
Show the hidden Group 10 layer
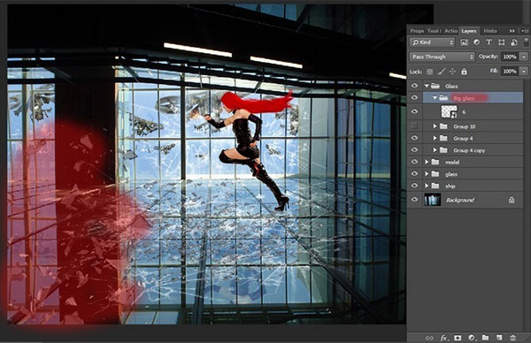pyautogui.click(x=414, y=126)
